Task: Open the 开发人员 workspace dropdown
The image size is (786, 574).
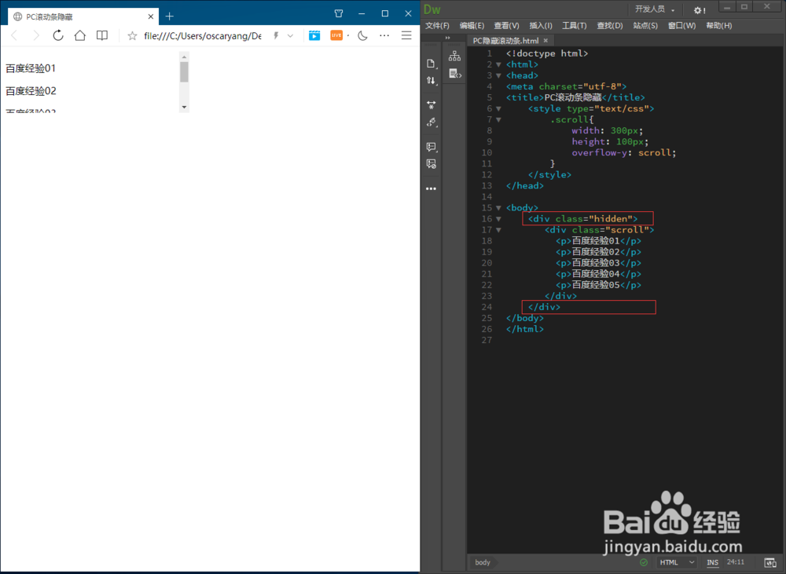Action: 655,9
